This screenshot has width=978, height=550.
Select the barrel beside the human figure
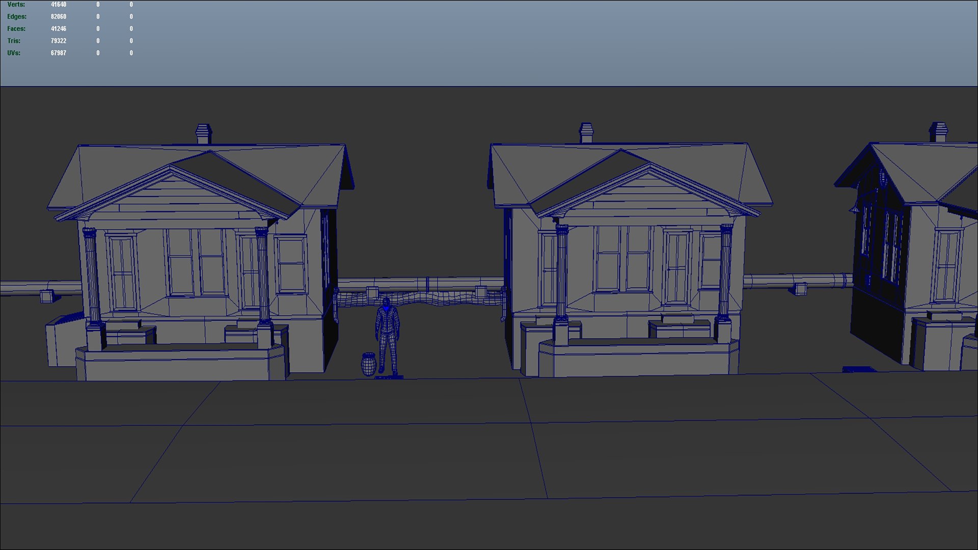368,365
